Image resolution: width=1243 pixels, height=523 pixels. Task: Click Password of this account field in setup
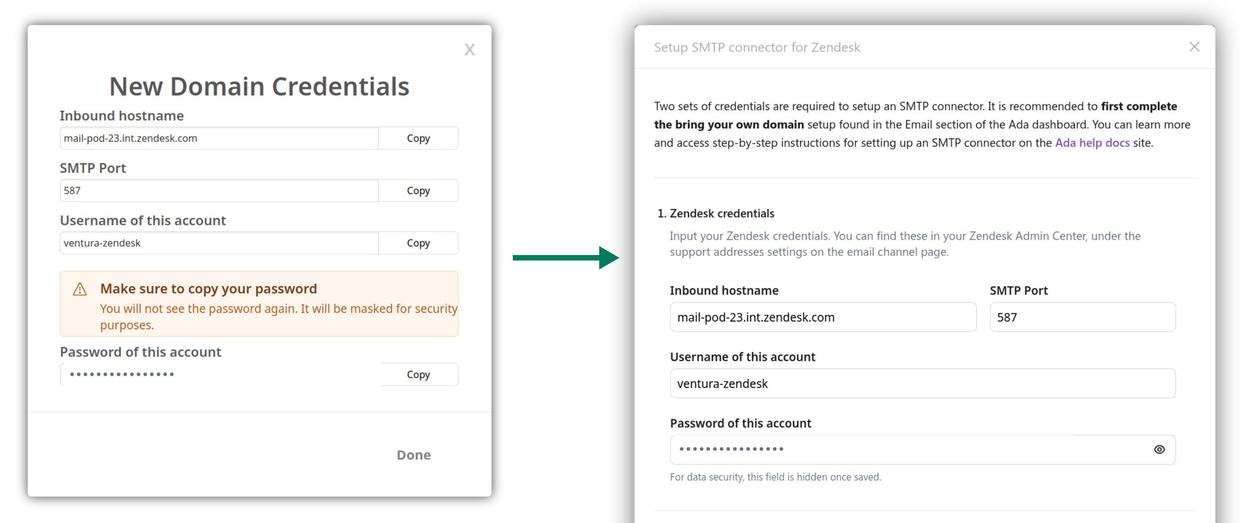coord(923,450)
